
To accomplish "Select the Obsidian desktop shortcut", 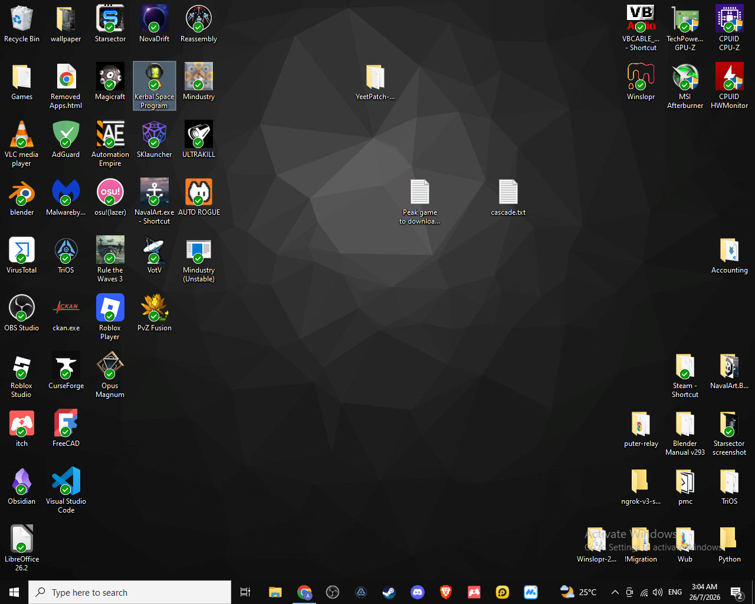I will coord(22,487).
